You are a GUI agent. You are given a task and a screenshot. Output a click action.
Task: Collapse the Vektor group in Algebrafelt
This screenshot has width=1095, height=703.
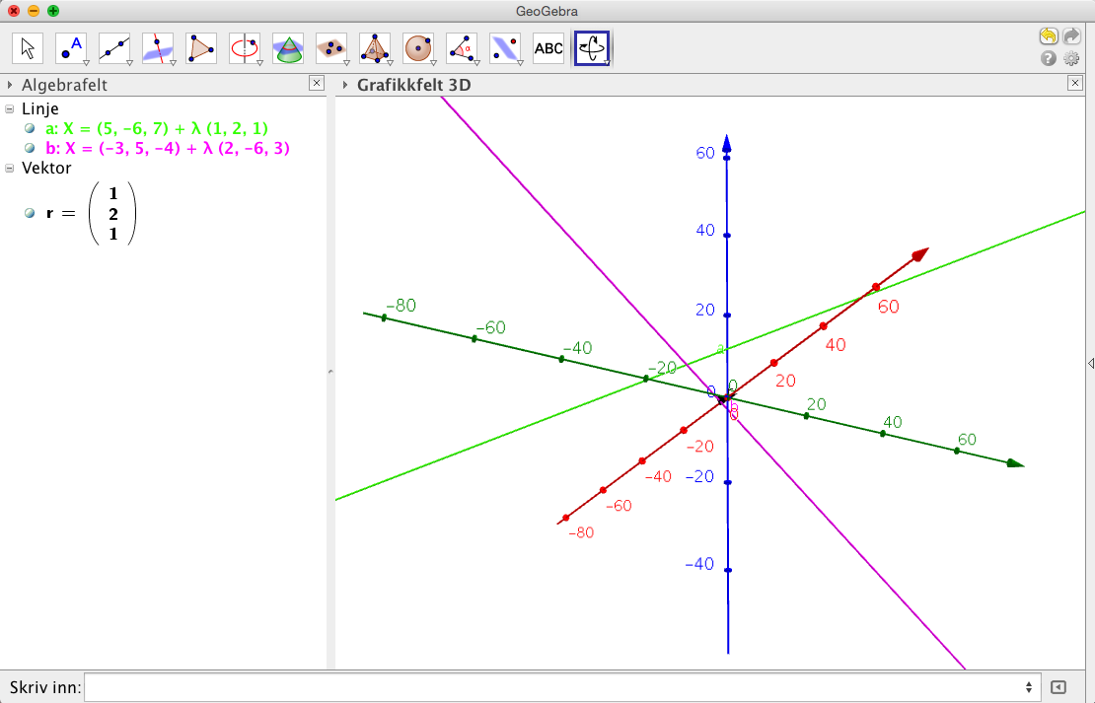coord(10,169)
